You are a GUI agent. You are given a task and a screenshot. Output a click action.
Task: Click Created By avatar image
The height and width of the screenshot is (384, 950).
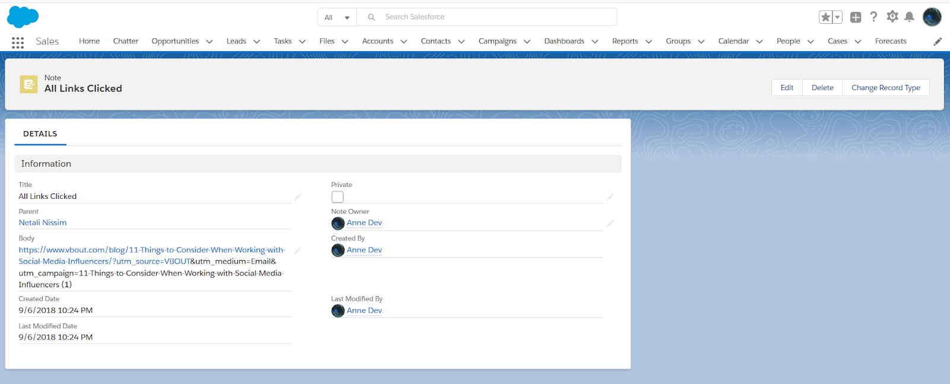pyautogui.click(x=338, y=250)
